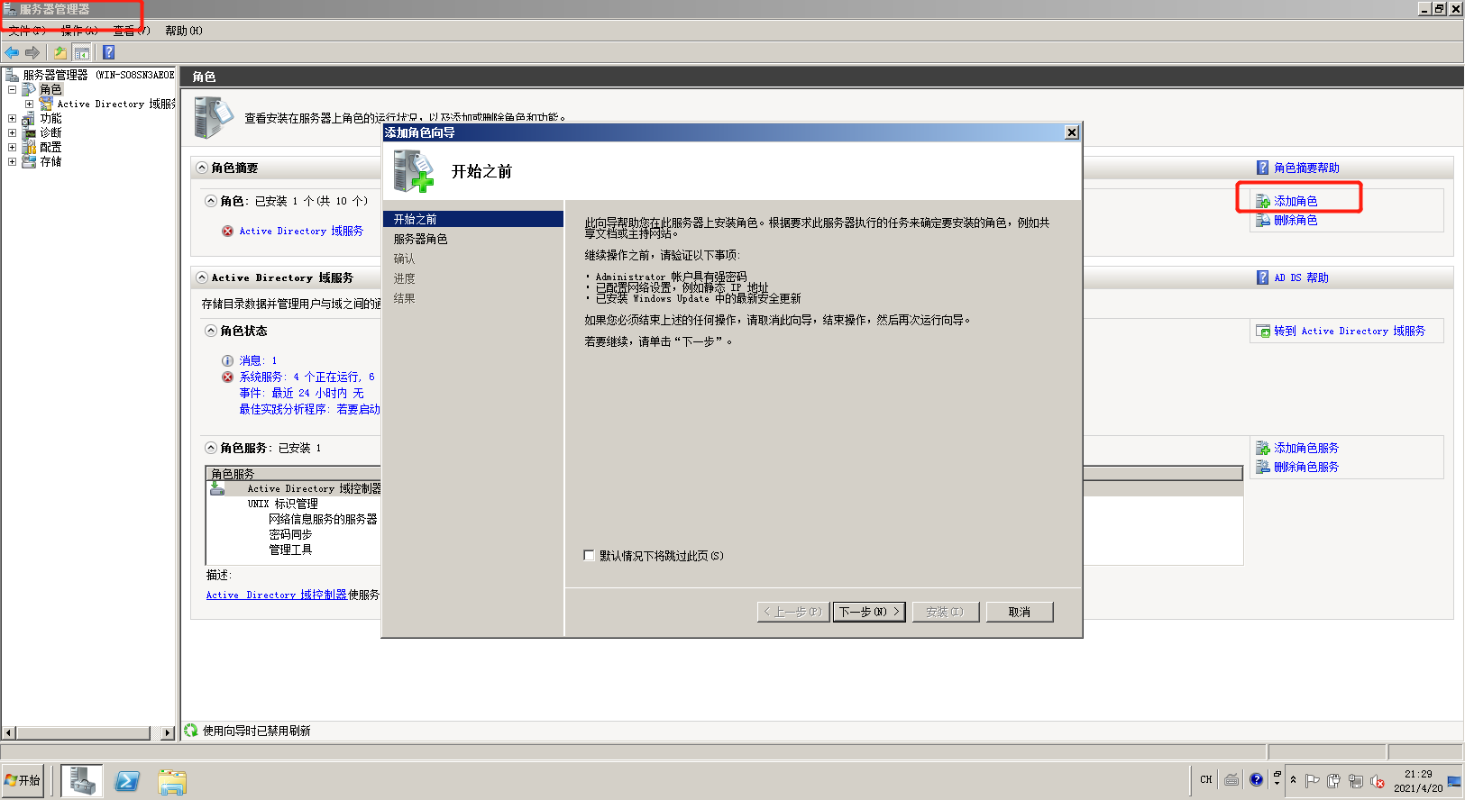This screenshot has width=1465, height=800.
Task: Expand the Active Directory 域服务 tree node
Action: (29, 105)
